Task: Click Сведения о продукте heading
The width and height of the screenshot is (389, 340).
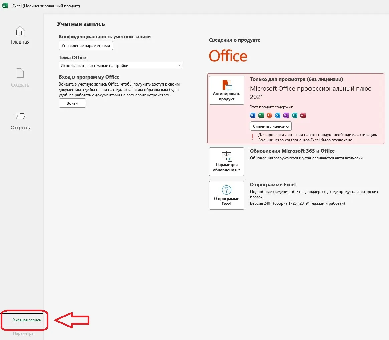Action: tap(235, 40)
